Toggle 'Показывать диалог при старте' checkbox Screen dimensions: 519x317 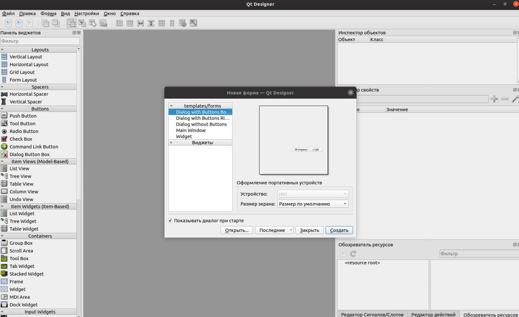point(170,221)
